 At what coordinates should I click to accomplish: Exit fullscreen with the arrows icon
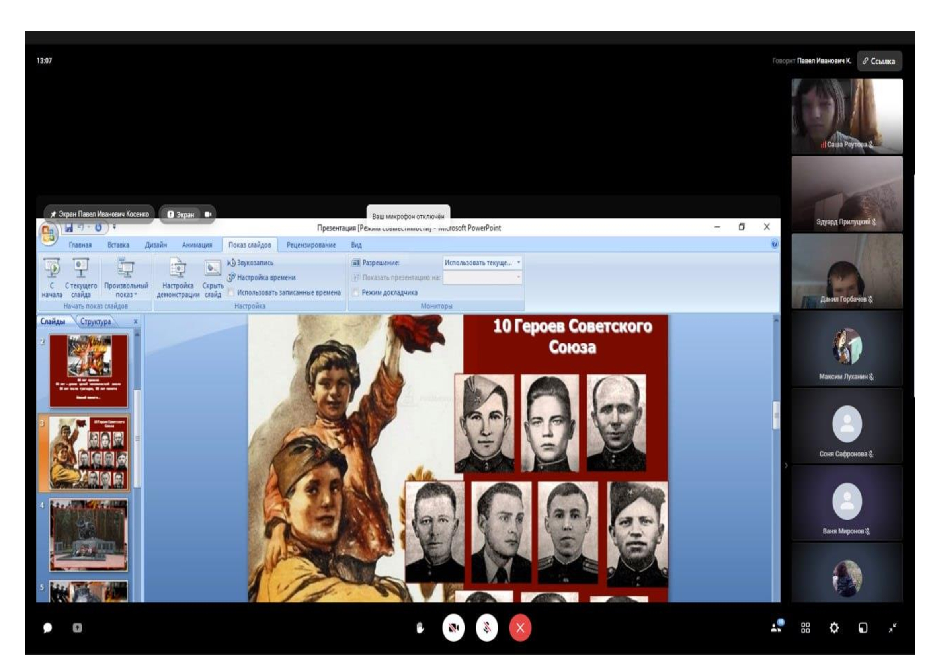click(x=892, y=628)
